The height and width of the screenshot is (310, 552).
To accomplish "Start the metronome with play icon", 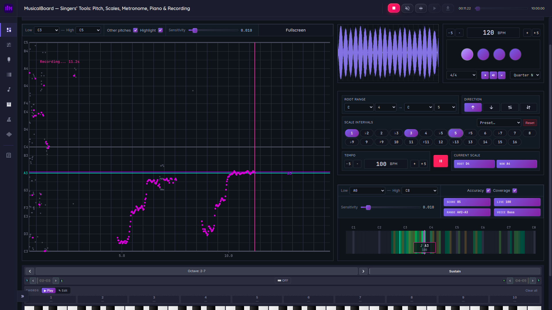I will tap(485, 75).
